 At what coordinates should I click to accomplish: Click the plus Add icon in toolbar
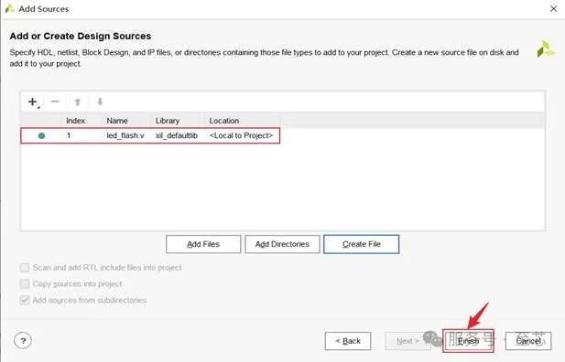pos(32,101)
